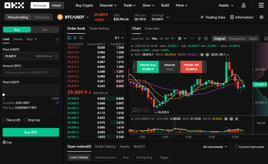Expand more timeframe options after 4H
The image size is (268, 164).
[x=172, y=39]
